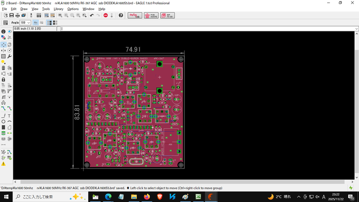The height and width of the screenshot is (202, 359).
Task: Open the Library menu
Action: click(58, 9)
